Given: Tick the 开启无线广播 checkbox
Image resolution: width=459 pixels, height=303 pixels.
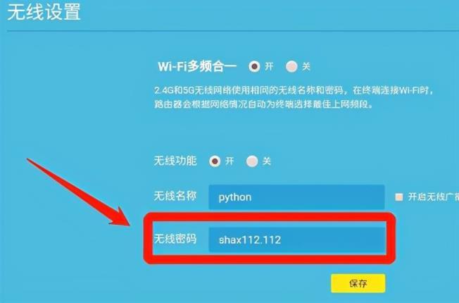Looking at the screenshot, I should (x=398, y=197).
